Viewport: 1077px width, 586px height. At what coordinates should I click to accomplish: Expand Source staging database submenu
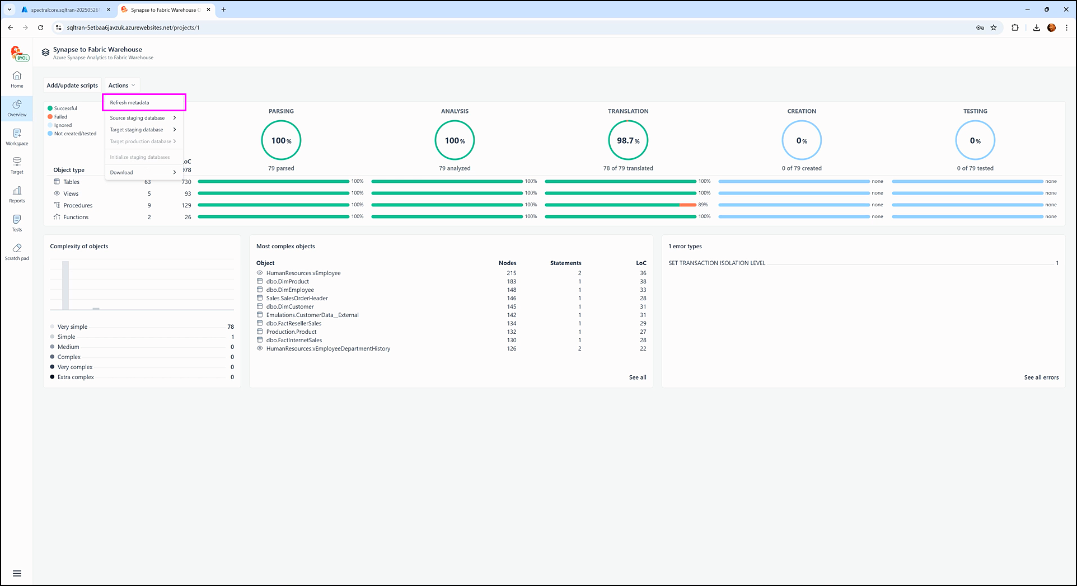pos(143,118)
